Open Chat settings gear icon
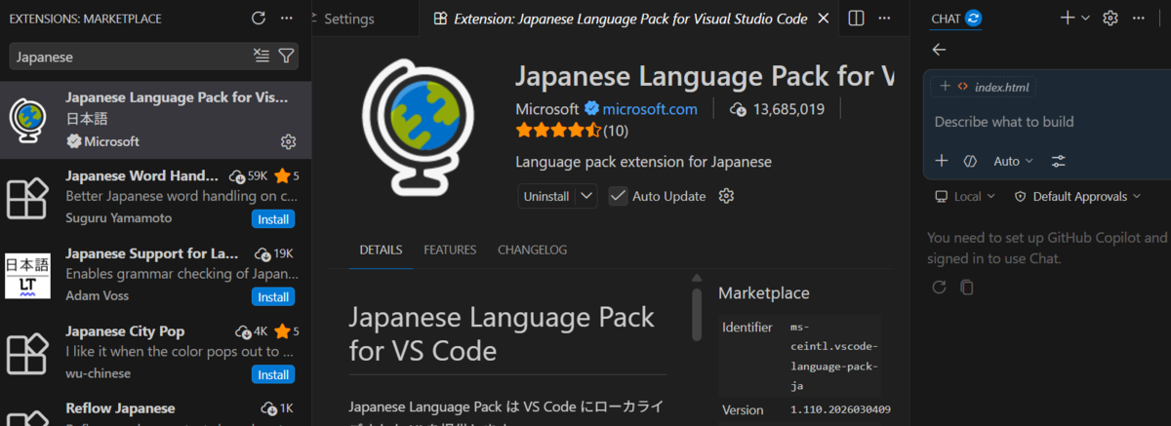1171x426 pixels. 1110,18
